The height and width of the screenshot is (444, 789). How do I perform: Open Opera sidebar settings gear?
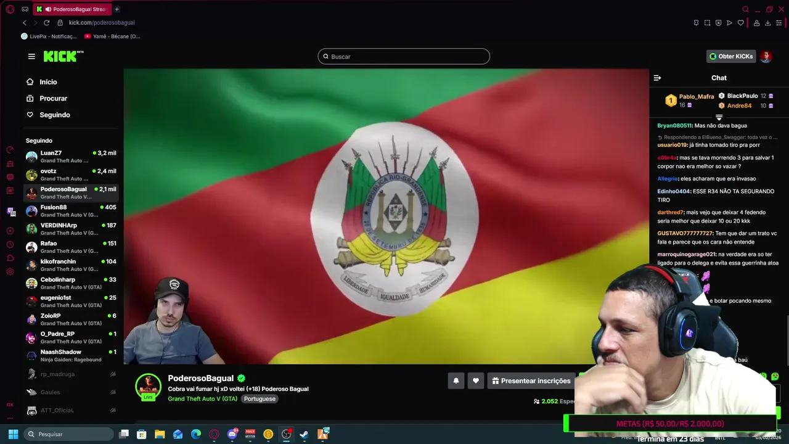click(x=10, y=272)
